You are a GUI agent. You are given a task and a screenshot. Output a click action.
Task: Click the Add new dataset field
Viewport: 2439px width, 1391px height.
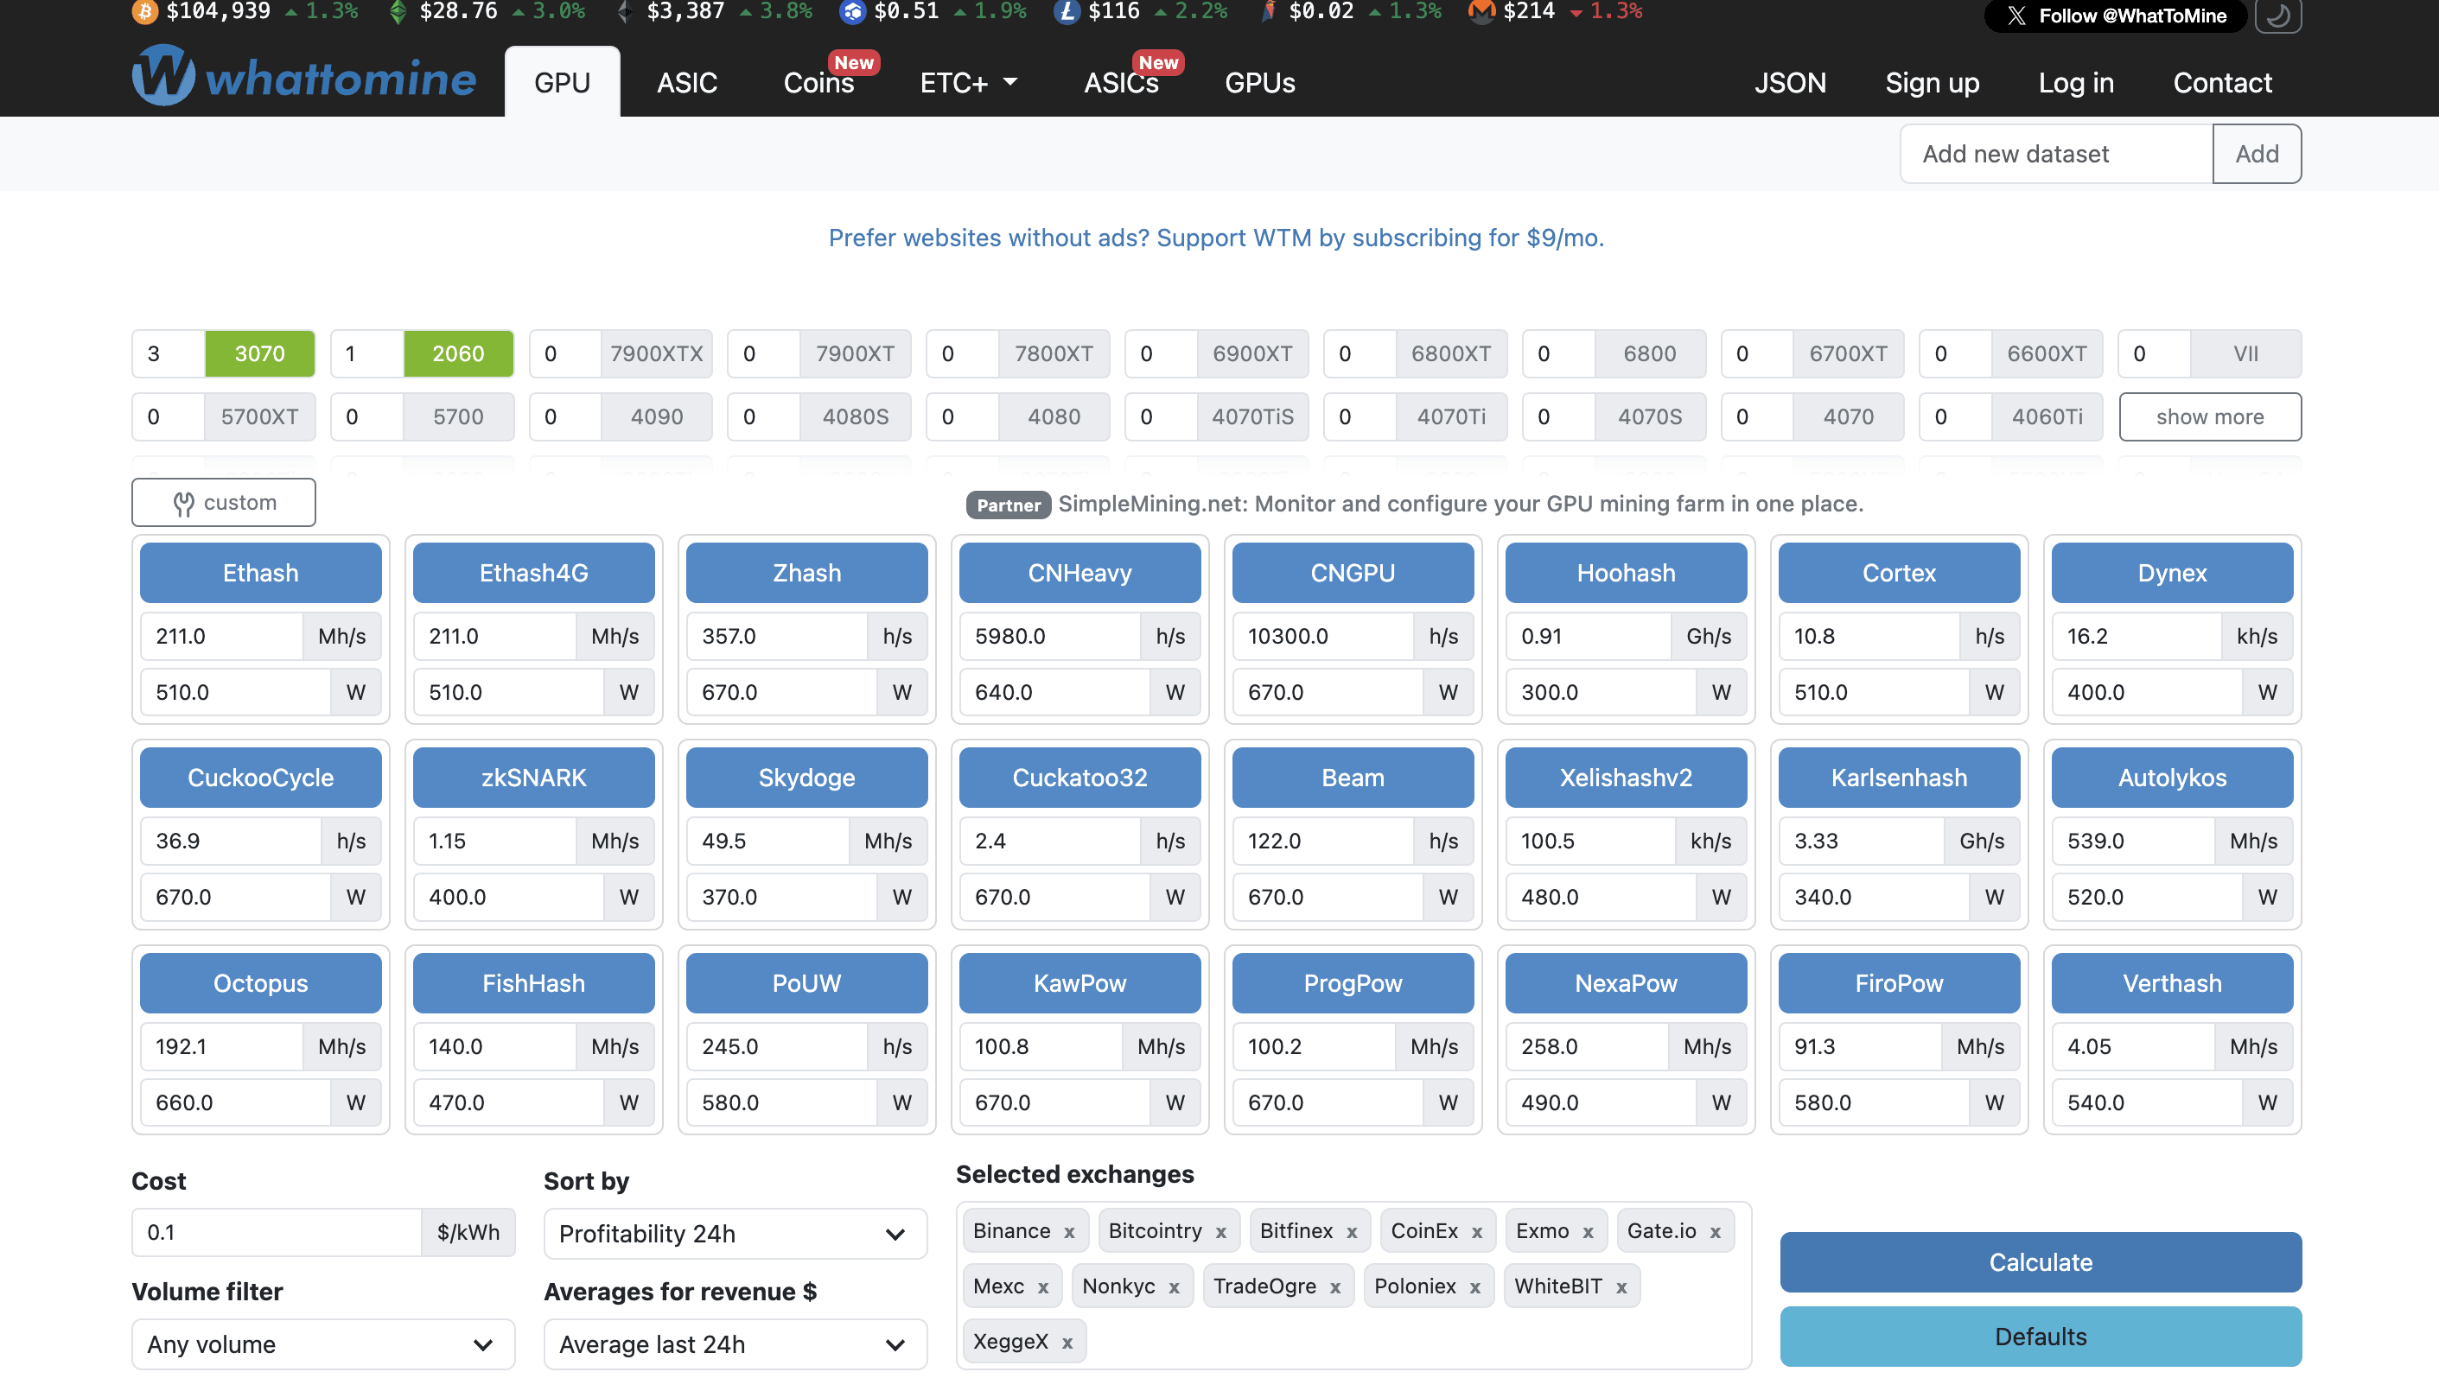[x=2056, y=154]
